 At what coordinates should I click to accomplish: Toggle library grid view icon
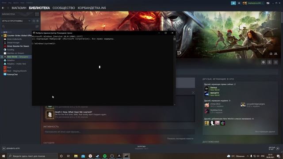[37, 14]
